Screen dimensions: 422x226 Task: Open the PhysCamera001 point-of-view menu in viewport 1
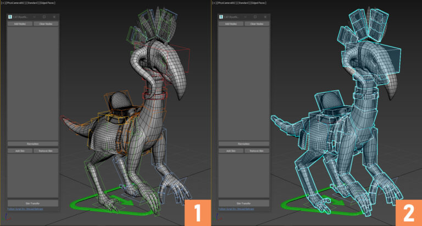(15, 3)
